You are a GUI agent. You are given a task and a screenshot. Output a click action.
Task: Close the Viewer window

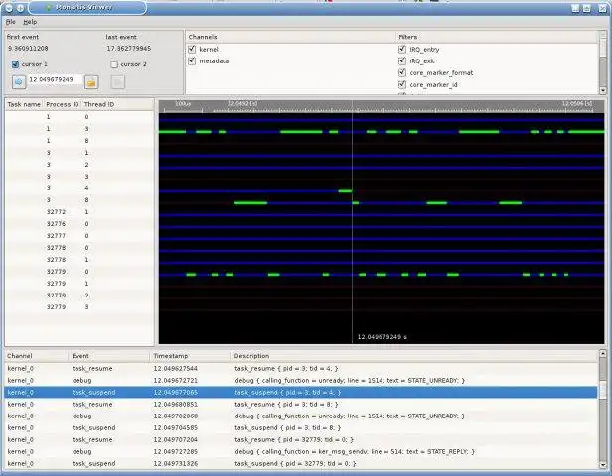point(603,8)
